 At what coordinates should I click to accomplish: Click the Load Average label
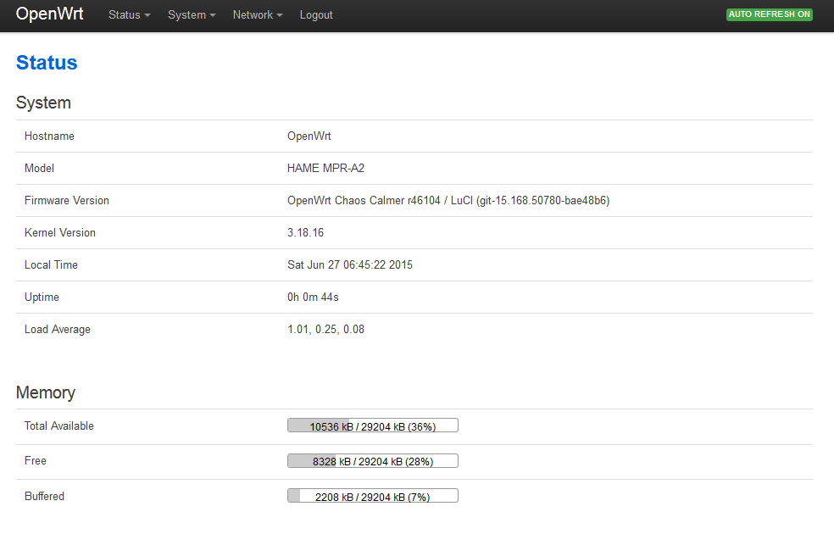[x=58, y=329]
